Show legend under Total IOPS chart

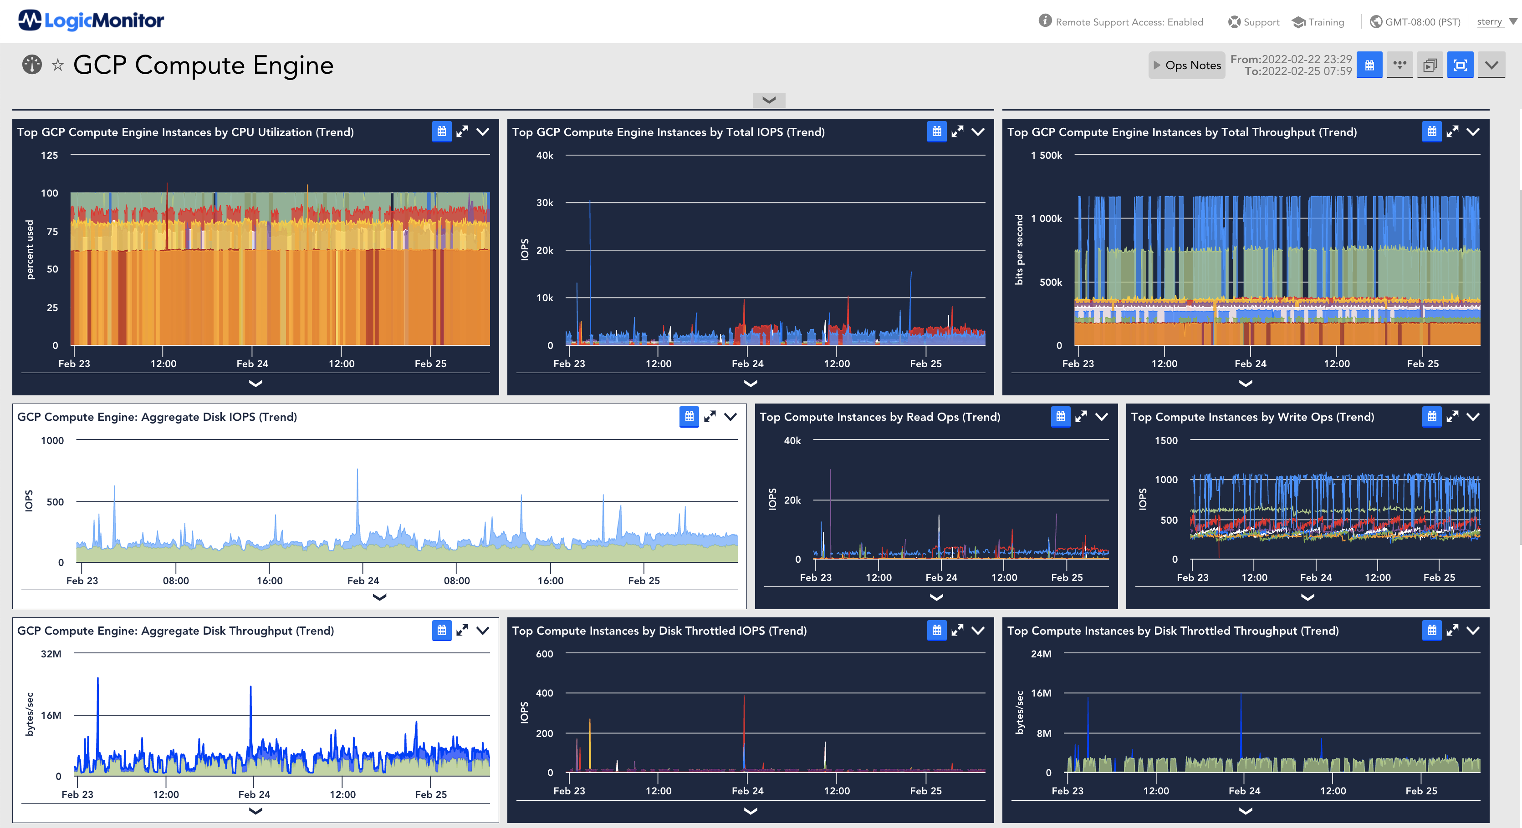(x=751, y=384)
